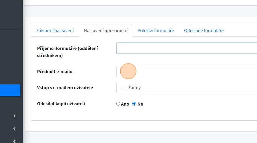Click the 'Ne' label text
Viewport: 257px width, 143px height.
click(140, 104)
